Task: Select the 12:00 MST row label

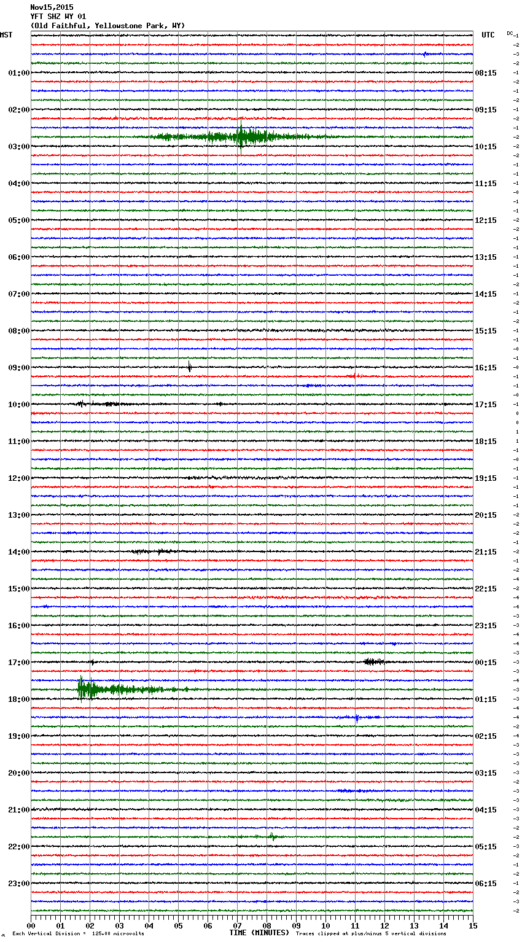Action: [19, 478]
